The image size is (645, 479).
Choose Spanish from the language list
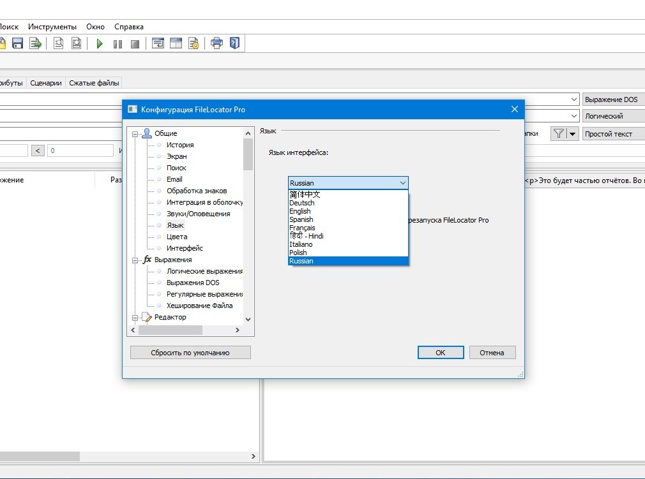click(349, 219)
